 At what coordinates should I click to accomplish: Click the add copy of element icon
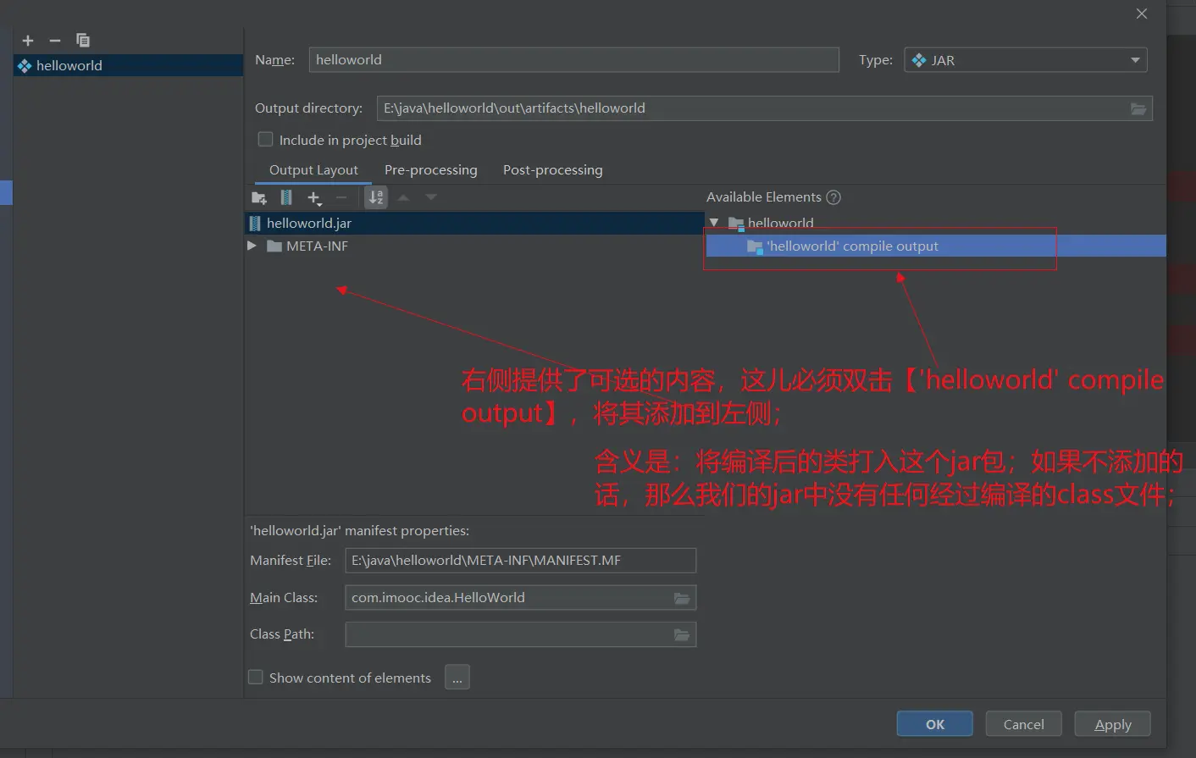click(x=314, y=198)
